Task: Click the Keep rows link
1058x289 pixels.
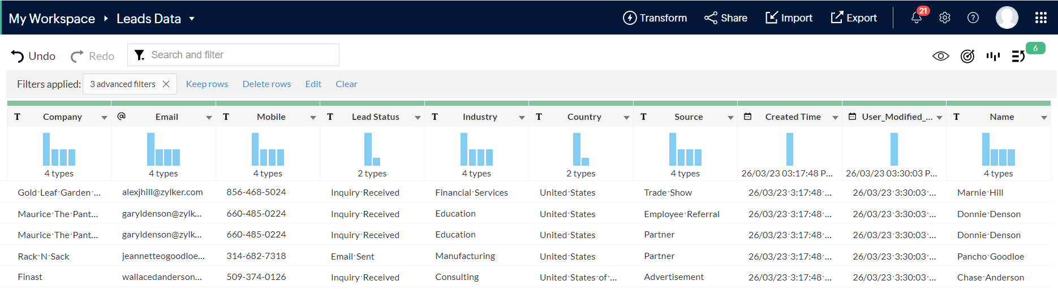Action: click(207, 84)
